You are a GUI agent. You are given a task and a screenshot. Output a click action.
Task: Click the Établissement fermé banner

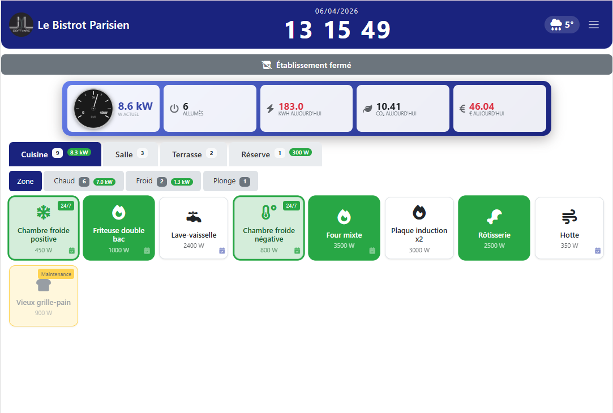(x=306, y=64)
